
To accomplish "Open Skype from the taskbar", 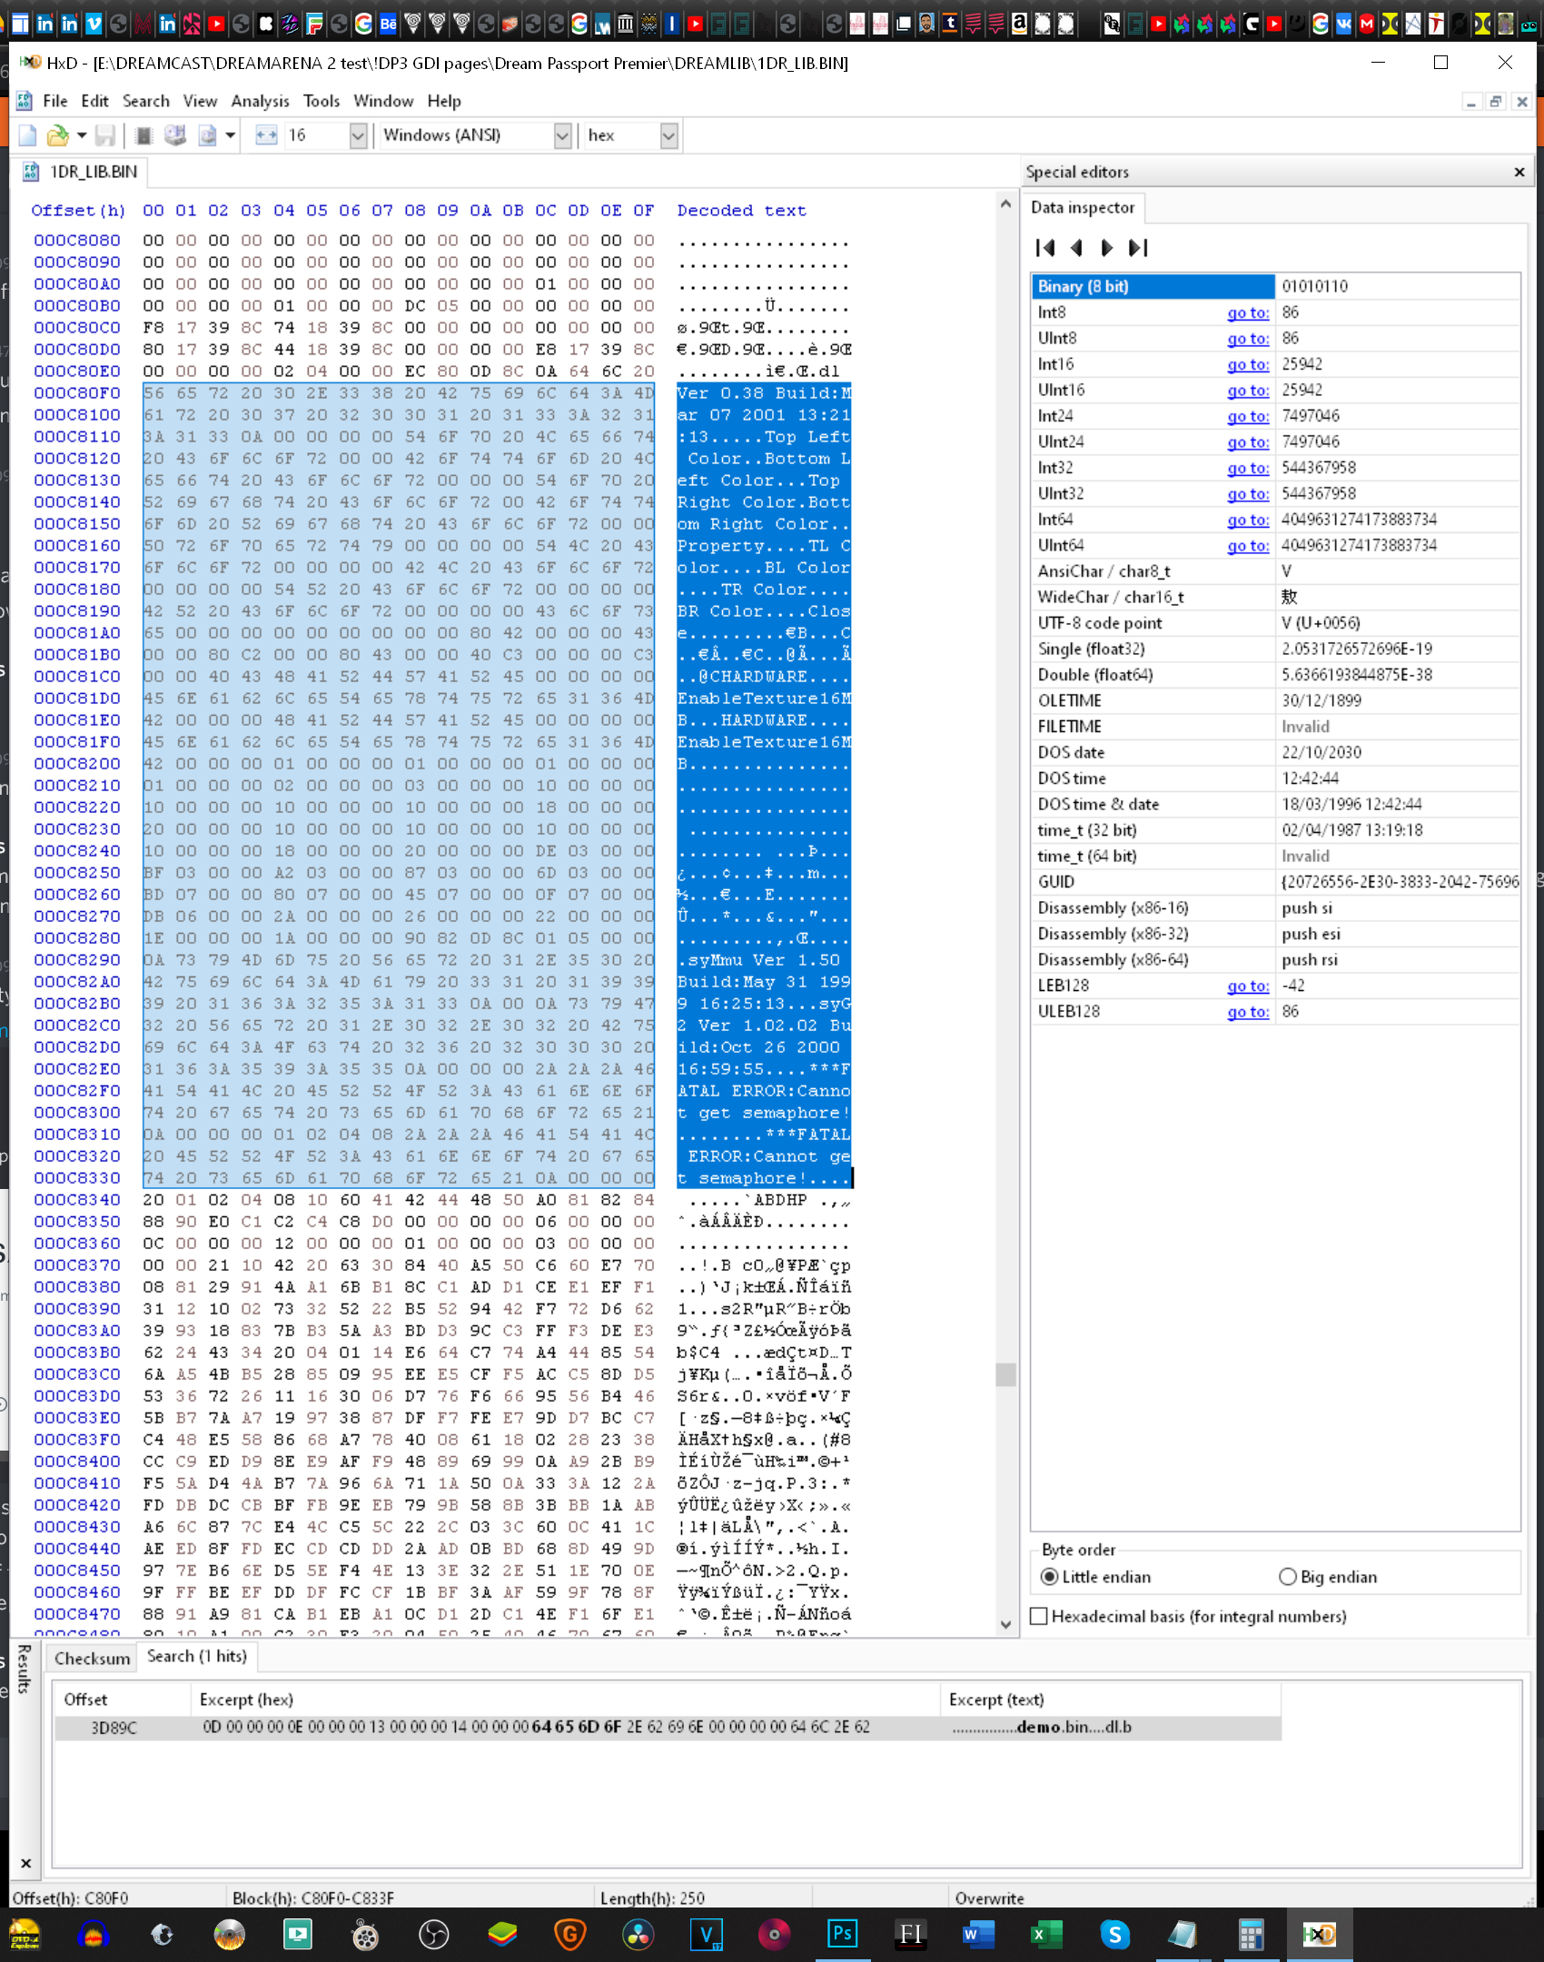I will (x=1114, y=1935).
